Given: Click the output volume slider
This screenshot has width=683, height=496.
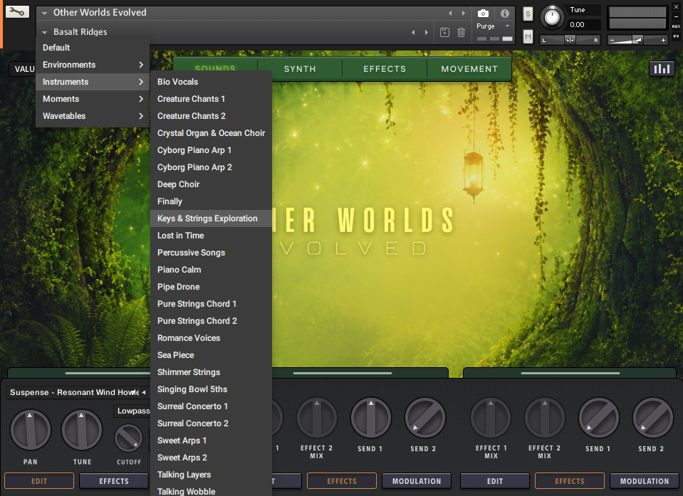Looking at the screenshot, I should tap(637, 40).
